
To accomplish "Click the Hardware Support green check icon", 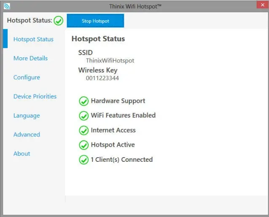I will tap(83, 101).
